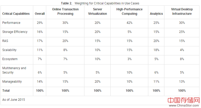Select the Manageability row label
This screenshot has height=108, width=201.
12,82
